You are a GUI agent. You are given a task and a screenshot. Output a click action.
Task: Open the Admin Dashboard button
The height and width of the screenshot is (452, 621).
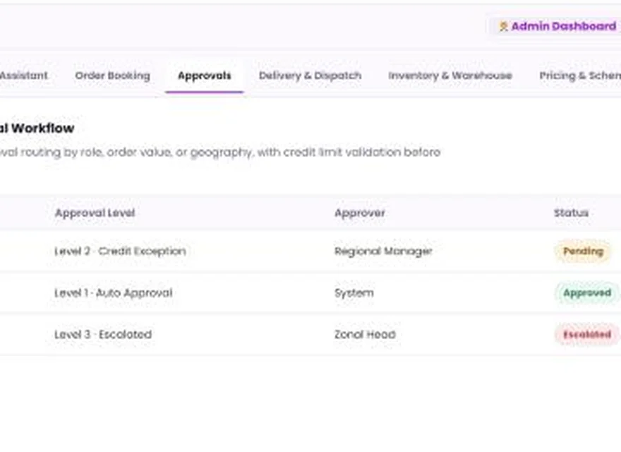pos(555,26)
